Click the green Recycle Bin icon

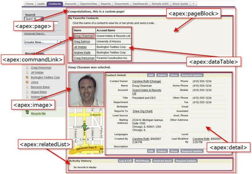tap(27, 112)
